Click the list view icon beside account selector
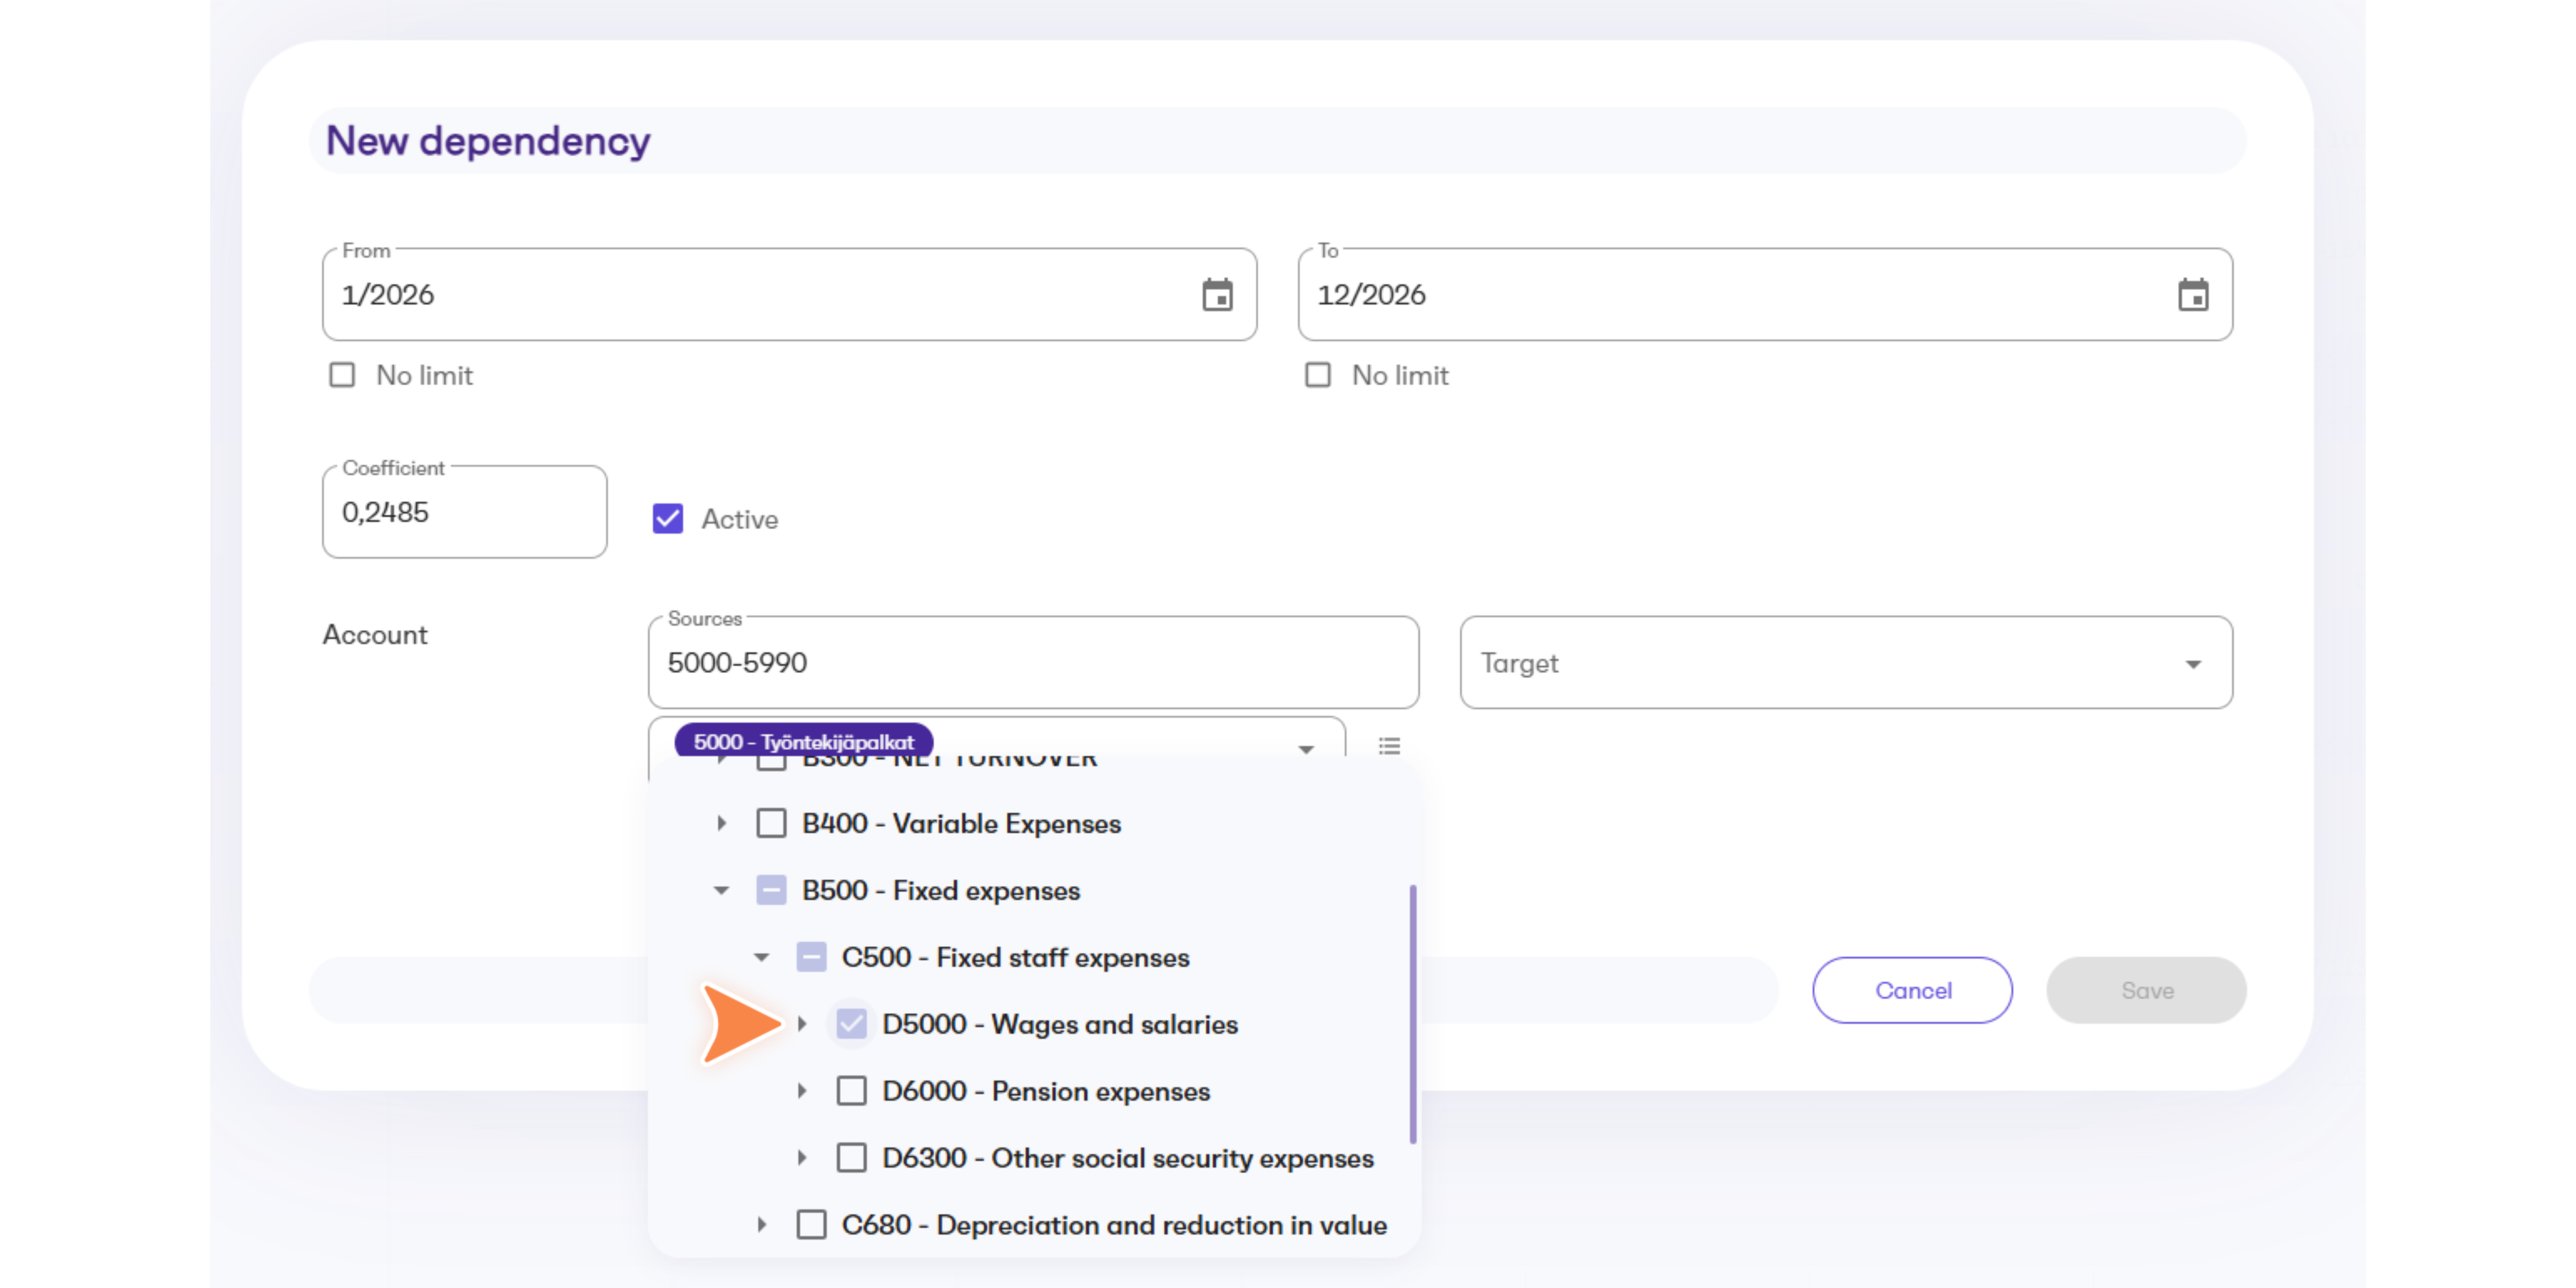The width and height of the screenshot is (2576, 1288). click(1389, 746)
